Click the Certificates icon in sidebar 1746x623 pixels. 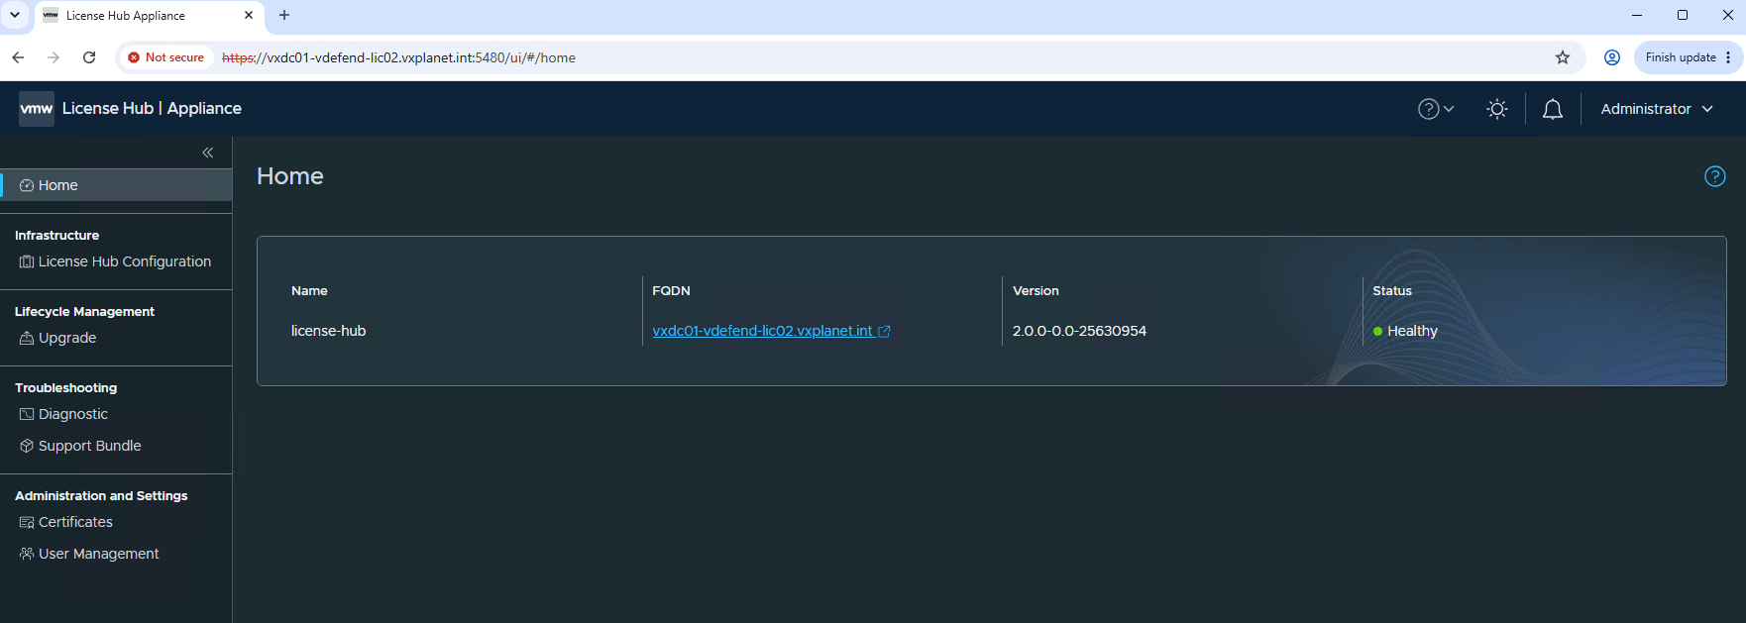pos(27,522)
